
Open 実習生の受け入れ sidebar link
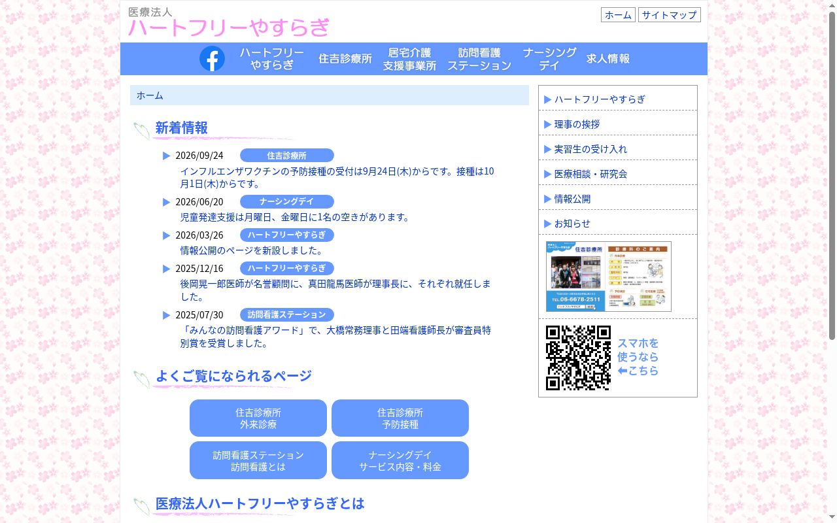tap(618, 149)
